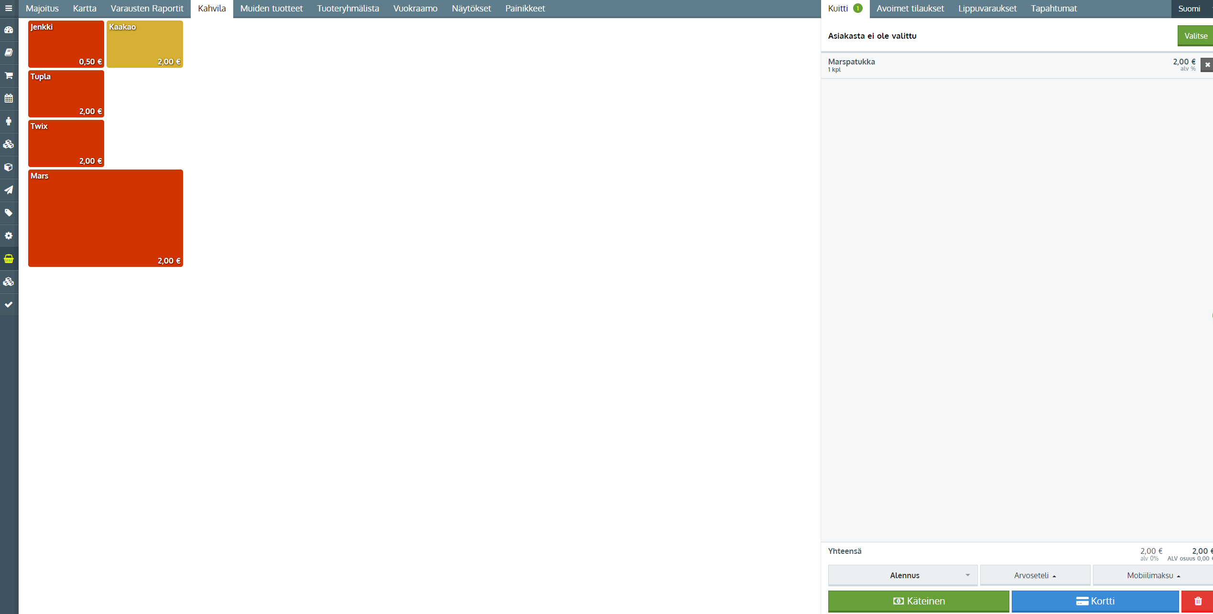Remove Marspatukka row with X button
The height and width of the screenshot is (614, 1213).
coord(1207,64)
